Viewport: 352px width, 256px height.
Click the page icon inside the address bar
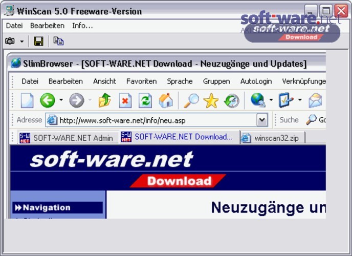pos(52,120)
